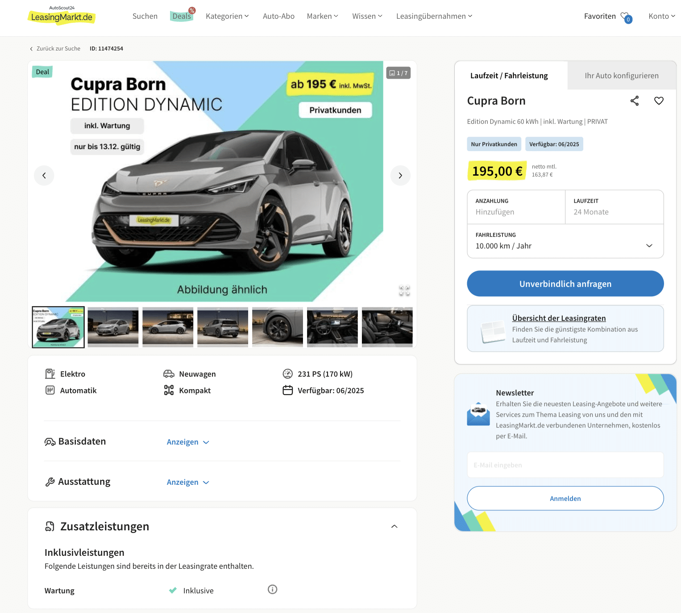
Task: Change the Laufzeit 24 Monate field
Action: (614, 207)
